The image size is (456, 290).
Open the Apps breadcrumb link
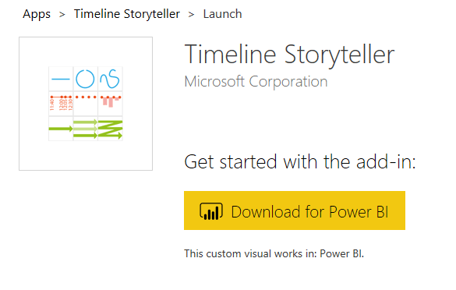(37, 14)
